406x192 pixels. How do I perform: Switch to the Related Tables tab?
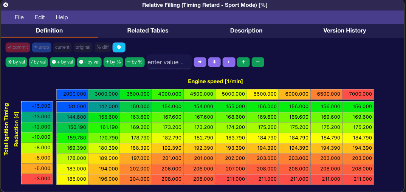(148, 31)
